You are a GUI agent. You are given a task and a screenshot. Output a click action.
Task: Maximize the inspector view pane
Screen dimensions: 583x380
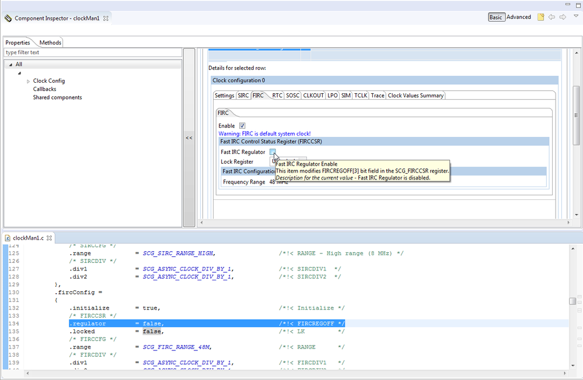tap(578, 5)
